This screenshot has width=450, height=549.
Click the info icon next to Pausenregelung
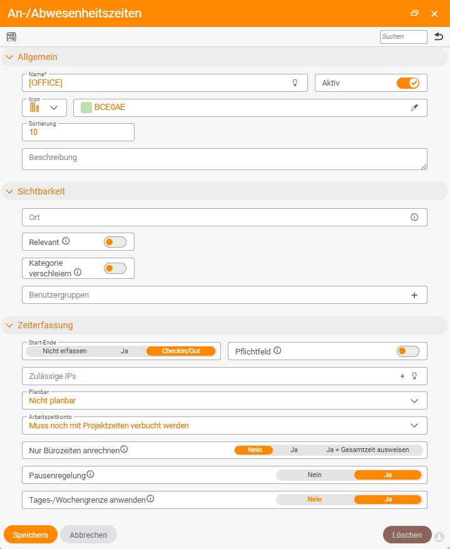tap(90, 474)
